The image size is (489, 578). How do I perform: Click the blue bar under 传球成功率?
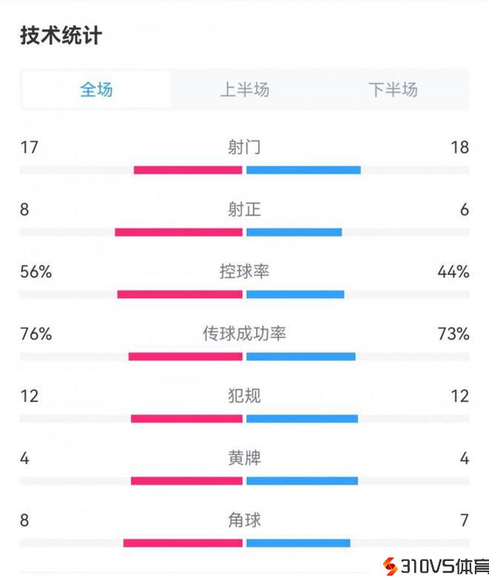click(301, 357)
